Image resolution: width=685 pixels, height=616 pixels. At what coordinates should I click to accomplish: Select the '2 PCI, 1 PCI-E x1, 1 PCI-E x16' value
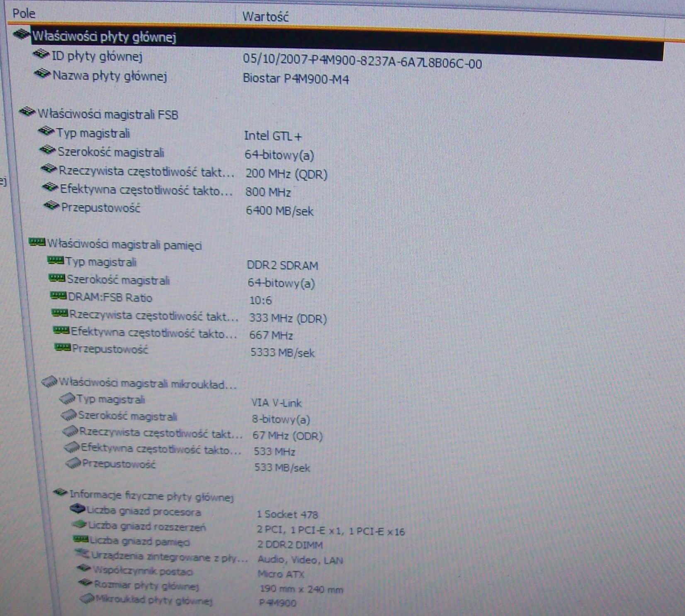point(331,531)
